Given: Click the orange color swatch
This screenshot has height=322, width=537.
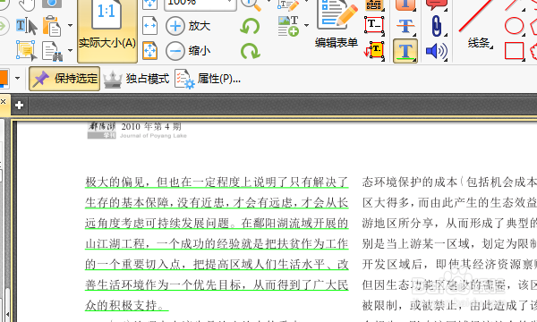Looking at the screenshot, I should [4, 78].
